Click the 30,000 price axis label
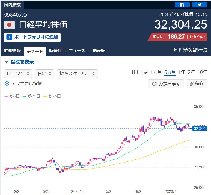Viewport: 211px width, 195px height. 200,147
